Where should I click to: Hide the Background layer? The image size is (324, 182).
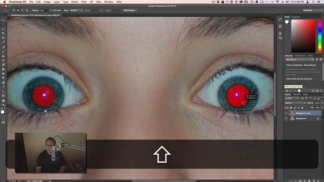(x=286, y=118)
